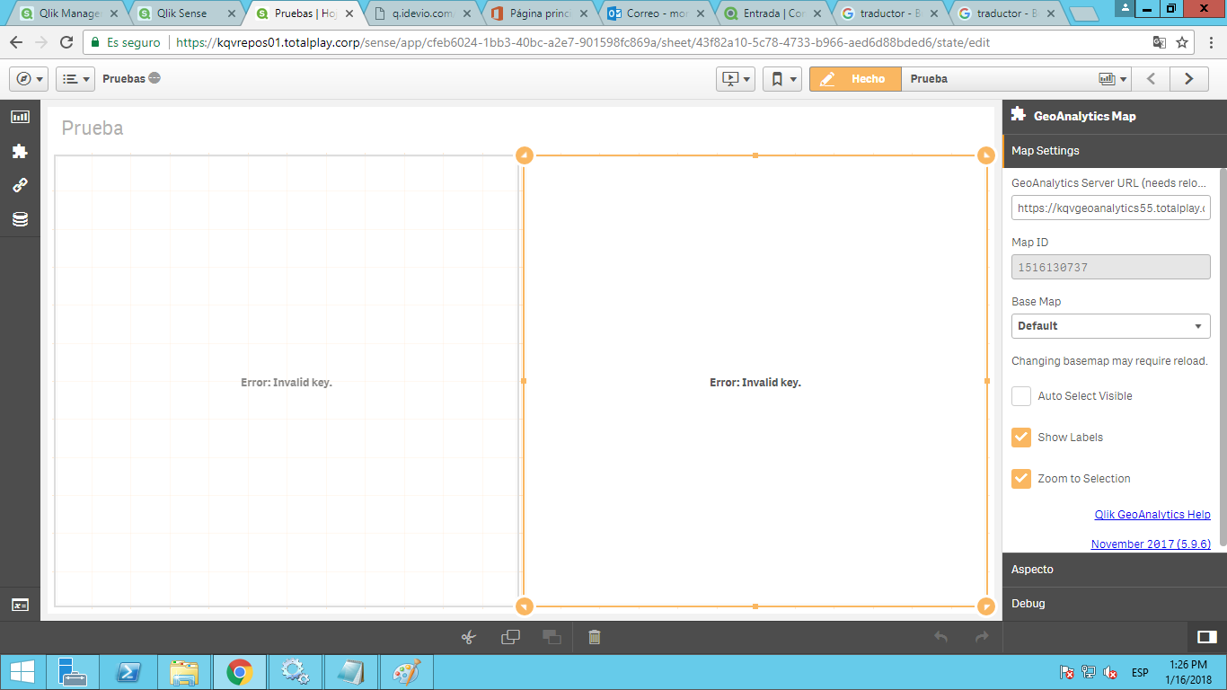Select the left map object showing Invalid key
Image resolution: width=1227 pixels, height=690 pixels.
[287, 382]
